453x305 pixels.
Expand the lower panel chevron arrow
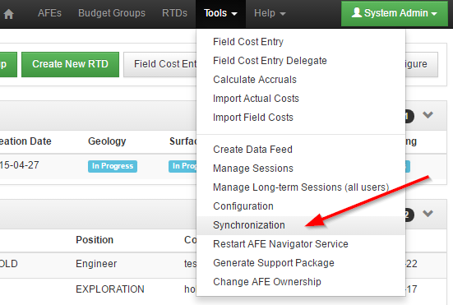pyautogui.click(x=428, y=214)
